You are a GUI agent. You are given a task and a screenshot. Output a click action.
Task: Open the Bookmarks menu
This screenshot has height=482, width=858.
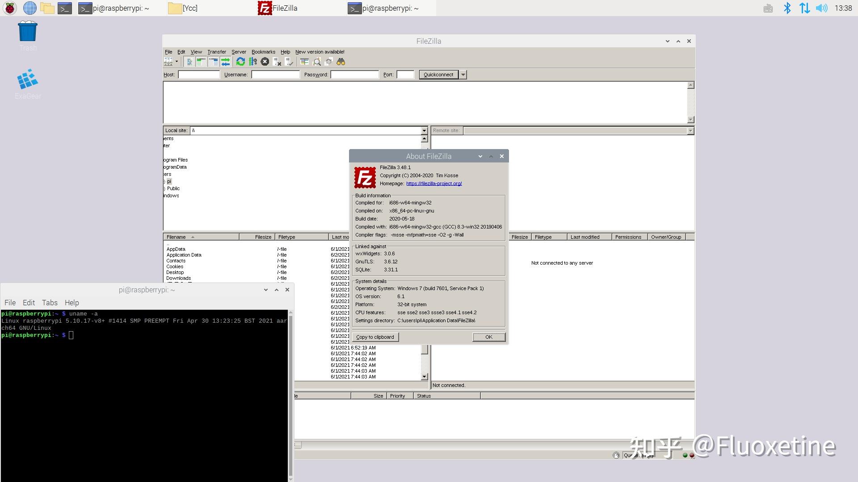[263, 52]
